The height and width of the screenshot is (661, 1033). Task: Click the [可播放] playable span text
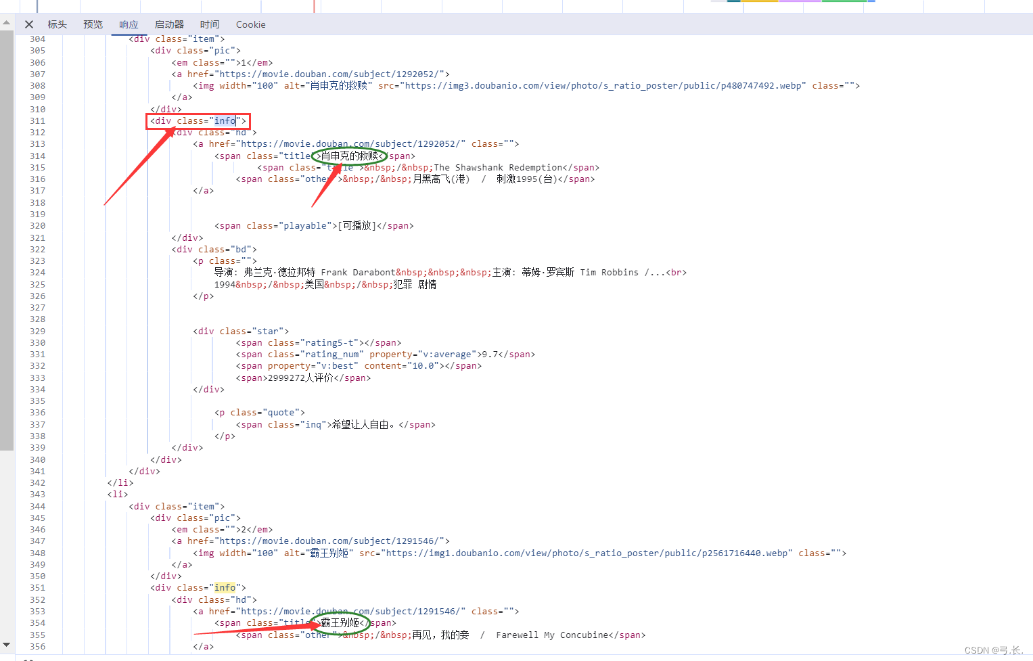[357, 226]
